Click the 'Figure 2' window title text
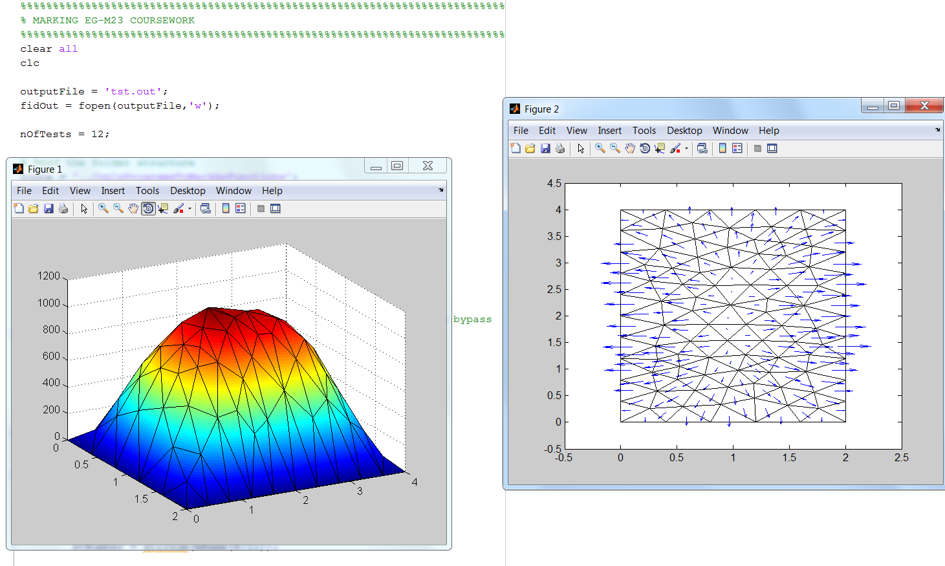Screen dimensions: 945x566 (541, 109)
